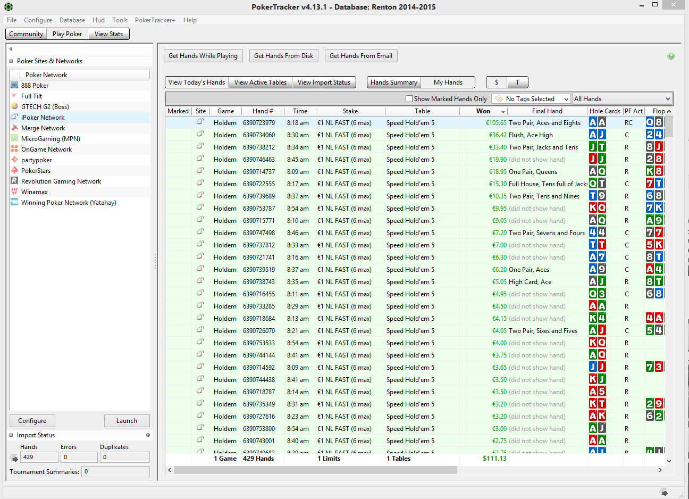Click the PokerTracker app logo icon
689x499 pixels.
click(x=9, y=7)
